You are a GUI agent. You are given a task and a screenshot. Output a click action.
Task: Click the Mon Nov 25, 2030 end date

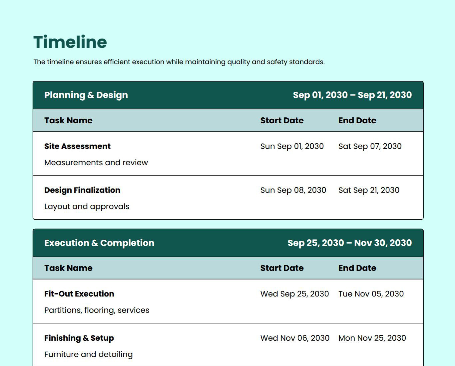point(372,338)
